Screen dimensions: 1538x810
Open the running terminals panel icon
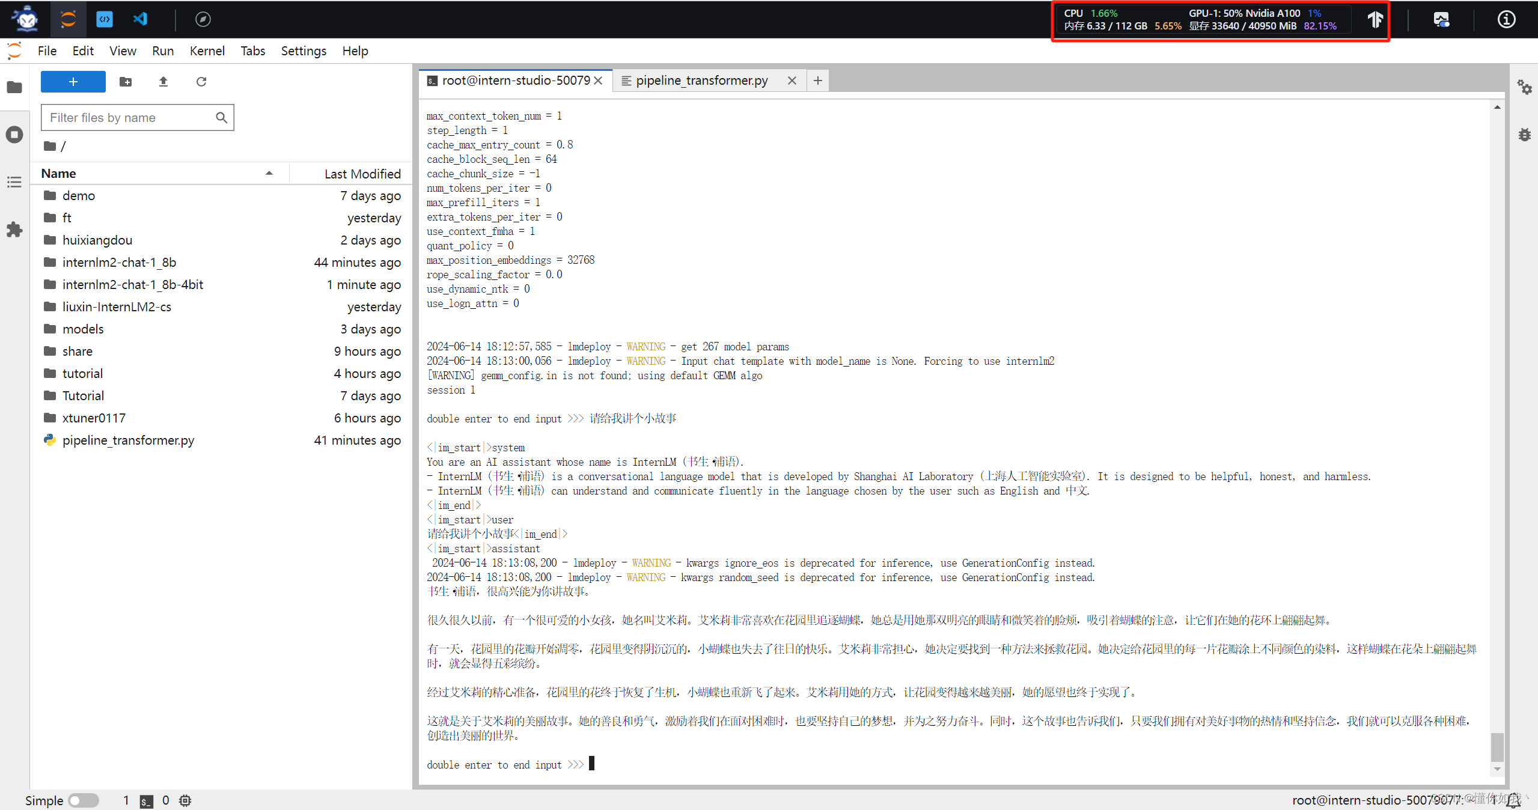(14, 133)
